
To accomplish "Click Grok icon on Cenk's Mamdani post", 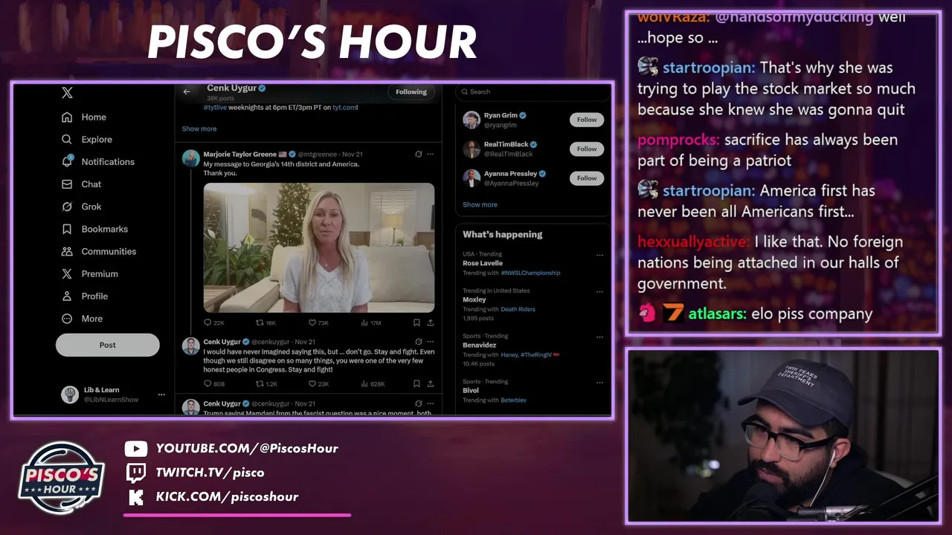I will [x=419, y=403].
